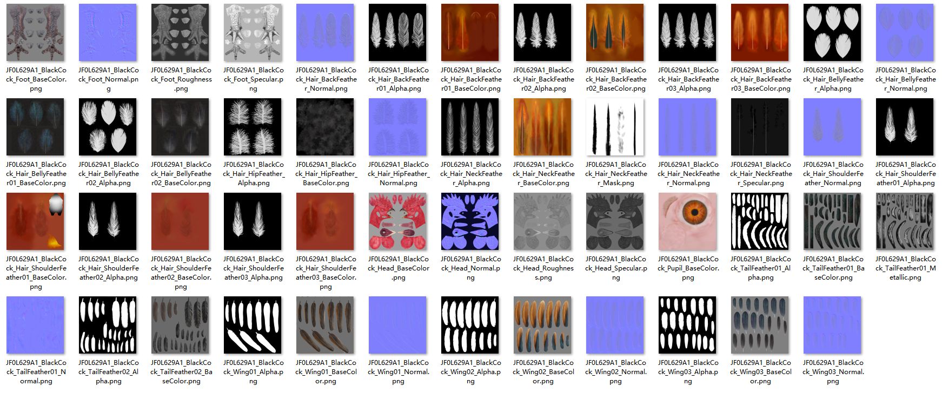Click the Hair_BackFeather02_Alpha.png file name

543,79
